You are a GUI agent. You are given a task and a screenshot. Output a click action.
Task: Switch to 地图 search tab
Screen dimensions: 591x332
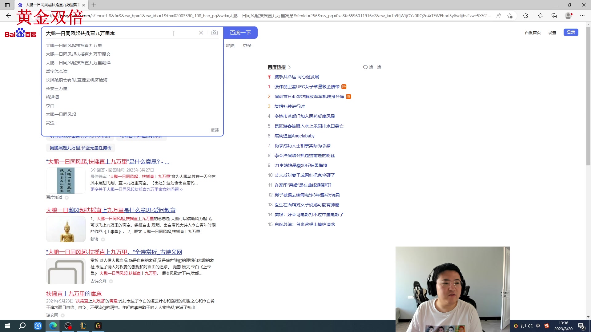click(x=230, y=45)
